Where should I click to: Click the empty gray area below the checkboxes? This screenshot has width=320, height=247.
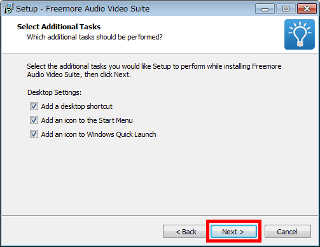click(x=159, y=176)
